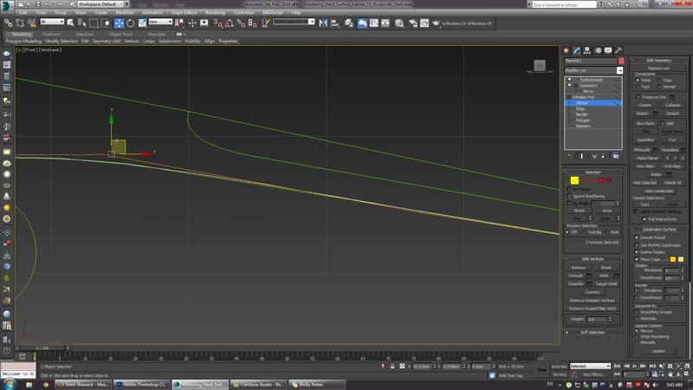Click the Target Weld button

pyautogui.click(x=606, y=284)
